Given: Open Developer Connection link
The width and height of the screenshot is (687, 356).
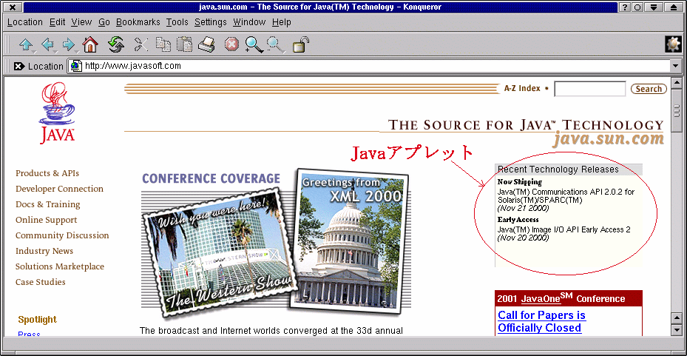Looking at the screenshot, I should click(x=60, y=189).
